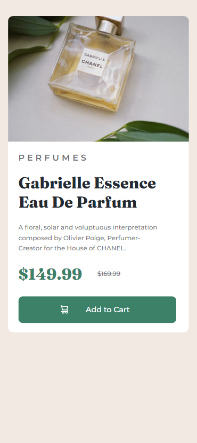Click the empty beige area below the card

[98, 387]
